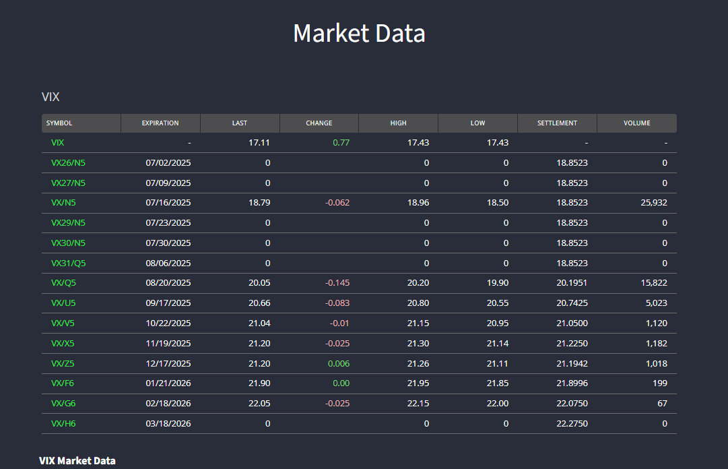Click the change value -0.083
The image size is (728, 469).
(x=337, y=303)
